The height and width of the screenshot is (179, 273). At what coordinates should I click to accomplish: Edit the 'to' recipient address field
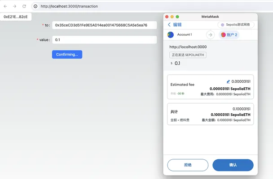(105, 25)
